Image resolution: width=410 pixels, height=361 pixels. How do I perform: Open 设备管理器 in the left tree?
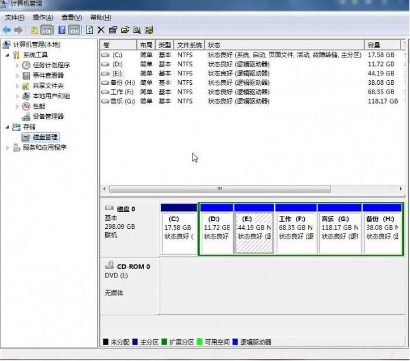coord(47,116)
